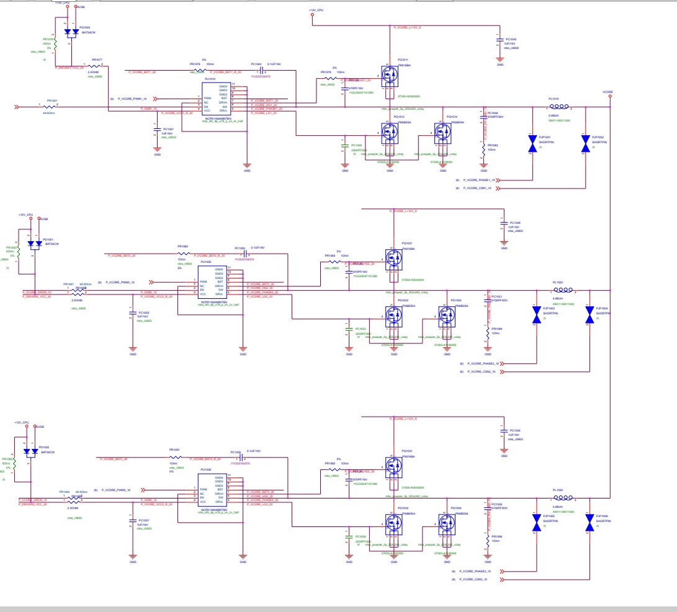This screenshot has height=612, width=677.
Task: Select the PR1085 resistor symbol
Action: [183, 254]
